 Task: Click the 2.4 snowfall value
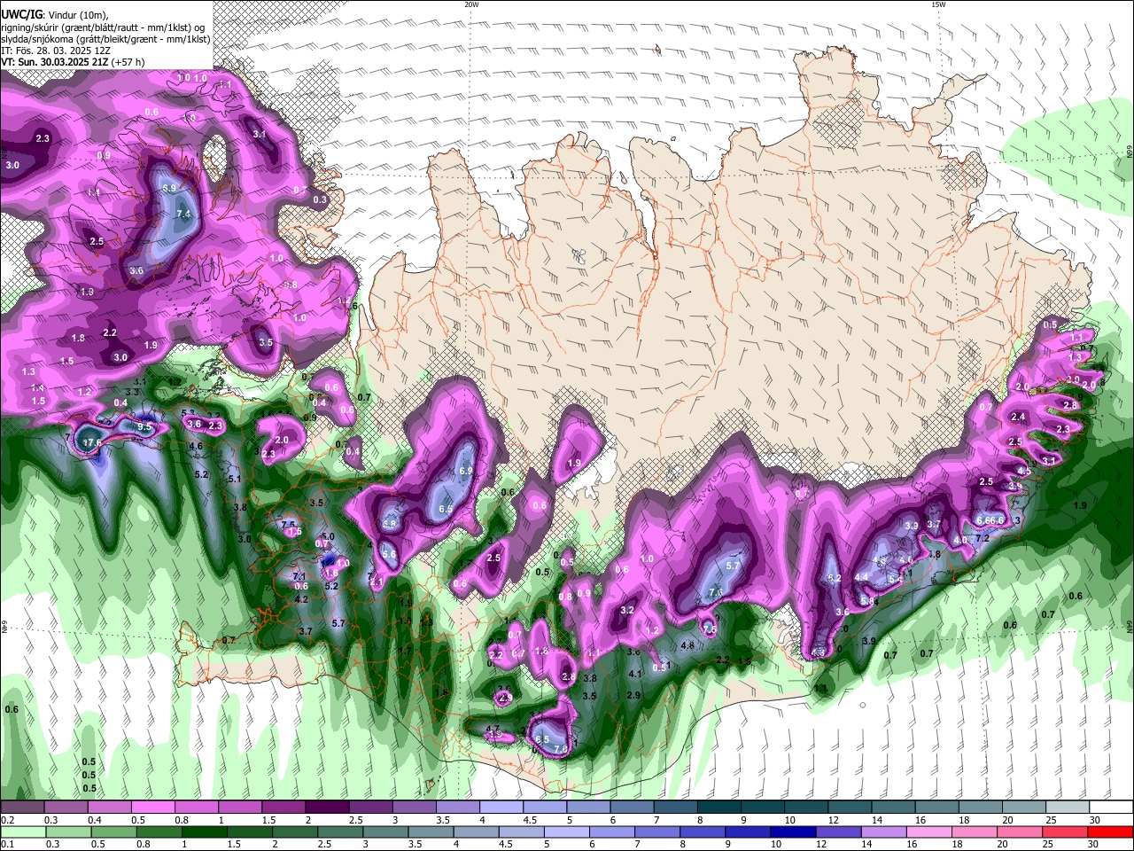tap(1018, 417)
